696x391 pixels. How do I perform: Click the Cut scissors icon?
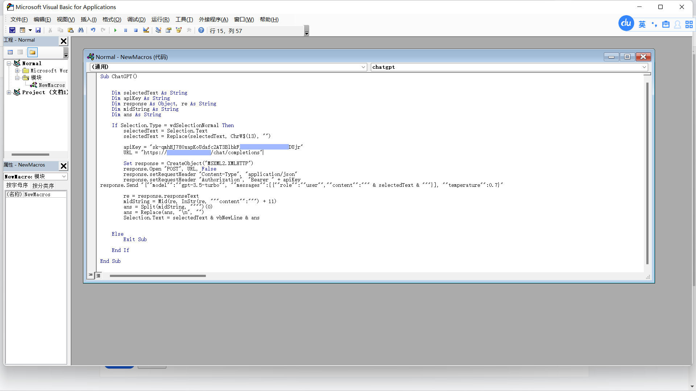50,30
